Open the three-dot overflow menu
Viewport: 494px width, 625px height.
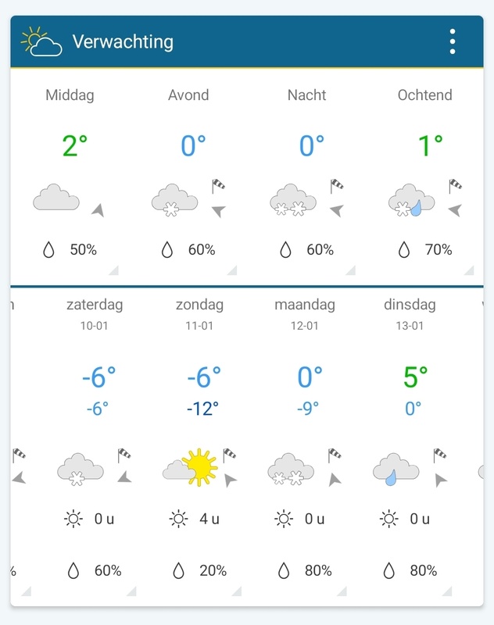pyautogui.click(x=451, y=42)
